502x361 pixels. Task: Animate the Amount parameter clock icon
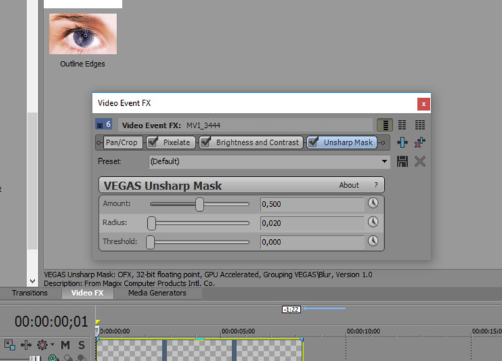coord(373,203)
